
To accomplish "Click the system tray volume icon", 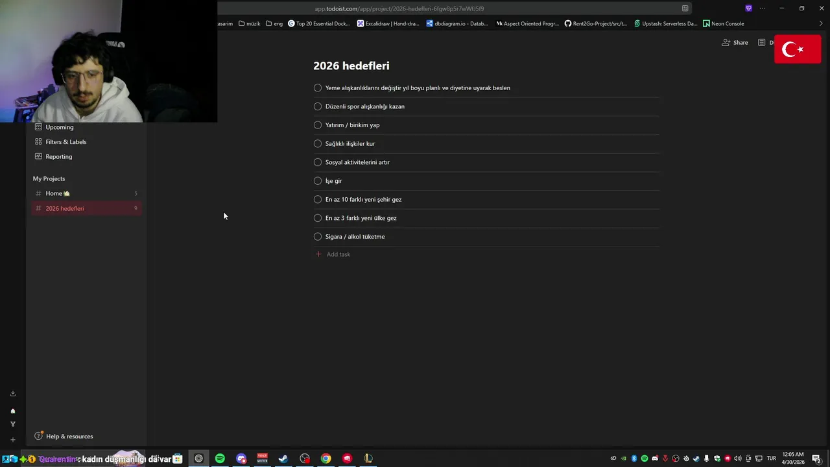I will (738, 459).
